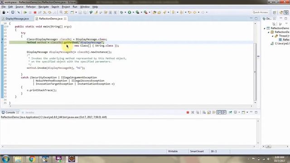
Task: Terminate the console process with red square
Action: 188,112
